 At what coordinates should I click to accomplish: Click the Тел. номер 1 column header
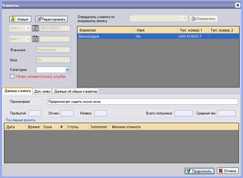click(x=193, y=30)
